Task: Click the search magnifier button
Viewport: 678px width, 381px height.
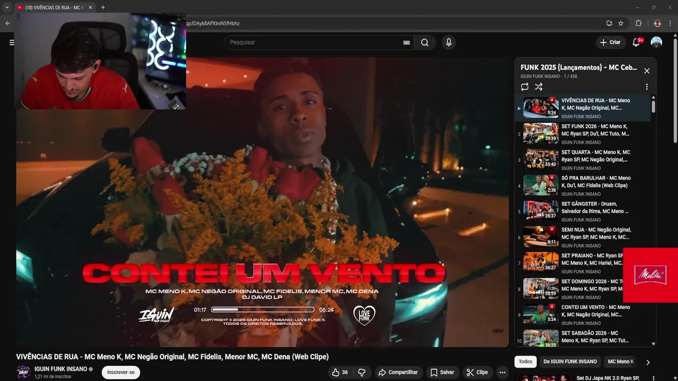Action: pyautogui.click(x=425, y=42)
